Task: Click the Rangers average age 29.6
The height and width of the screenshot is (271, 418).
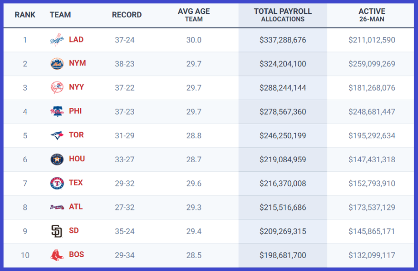Action: (x=194, y=184)
